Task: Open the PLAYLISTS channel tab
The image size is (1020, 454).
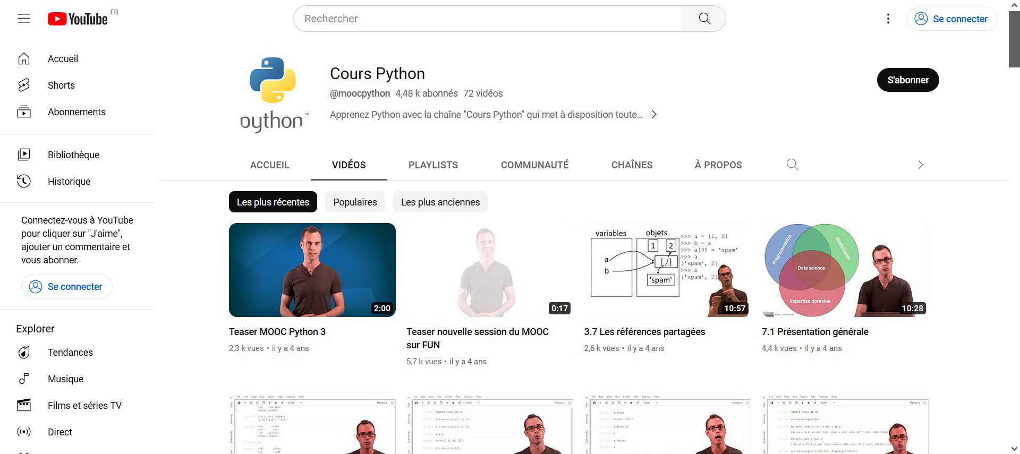Action: (x=433, y=165)
